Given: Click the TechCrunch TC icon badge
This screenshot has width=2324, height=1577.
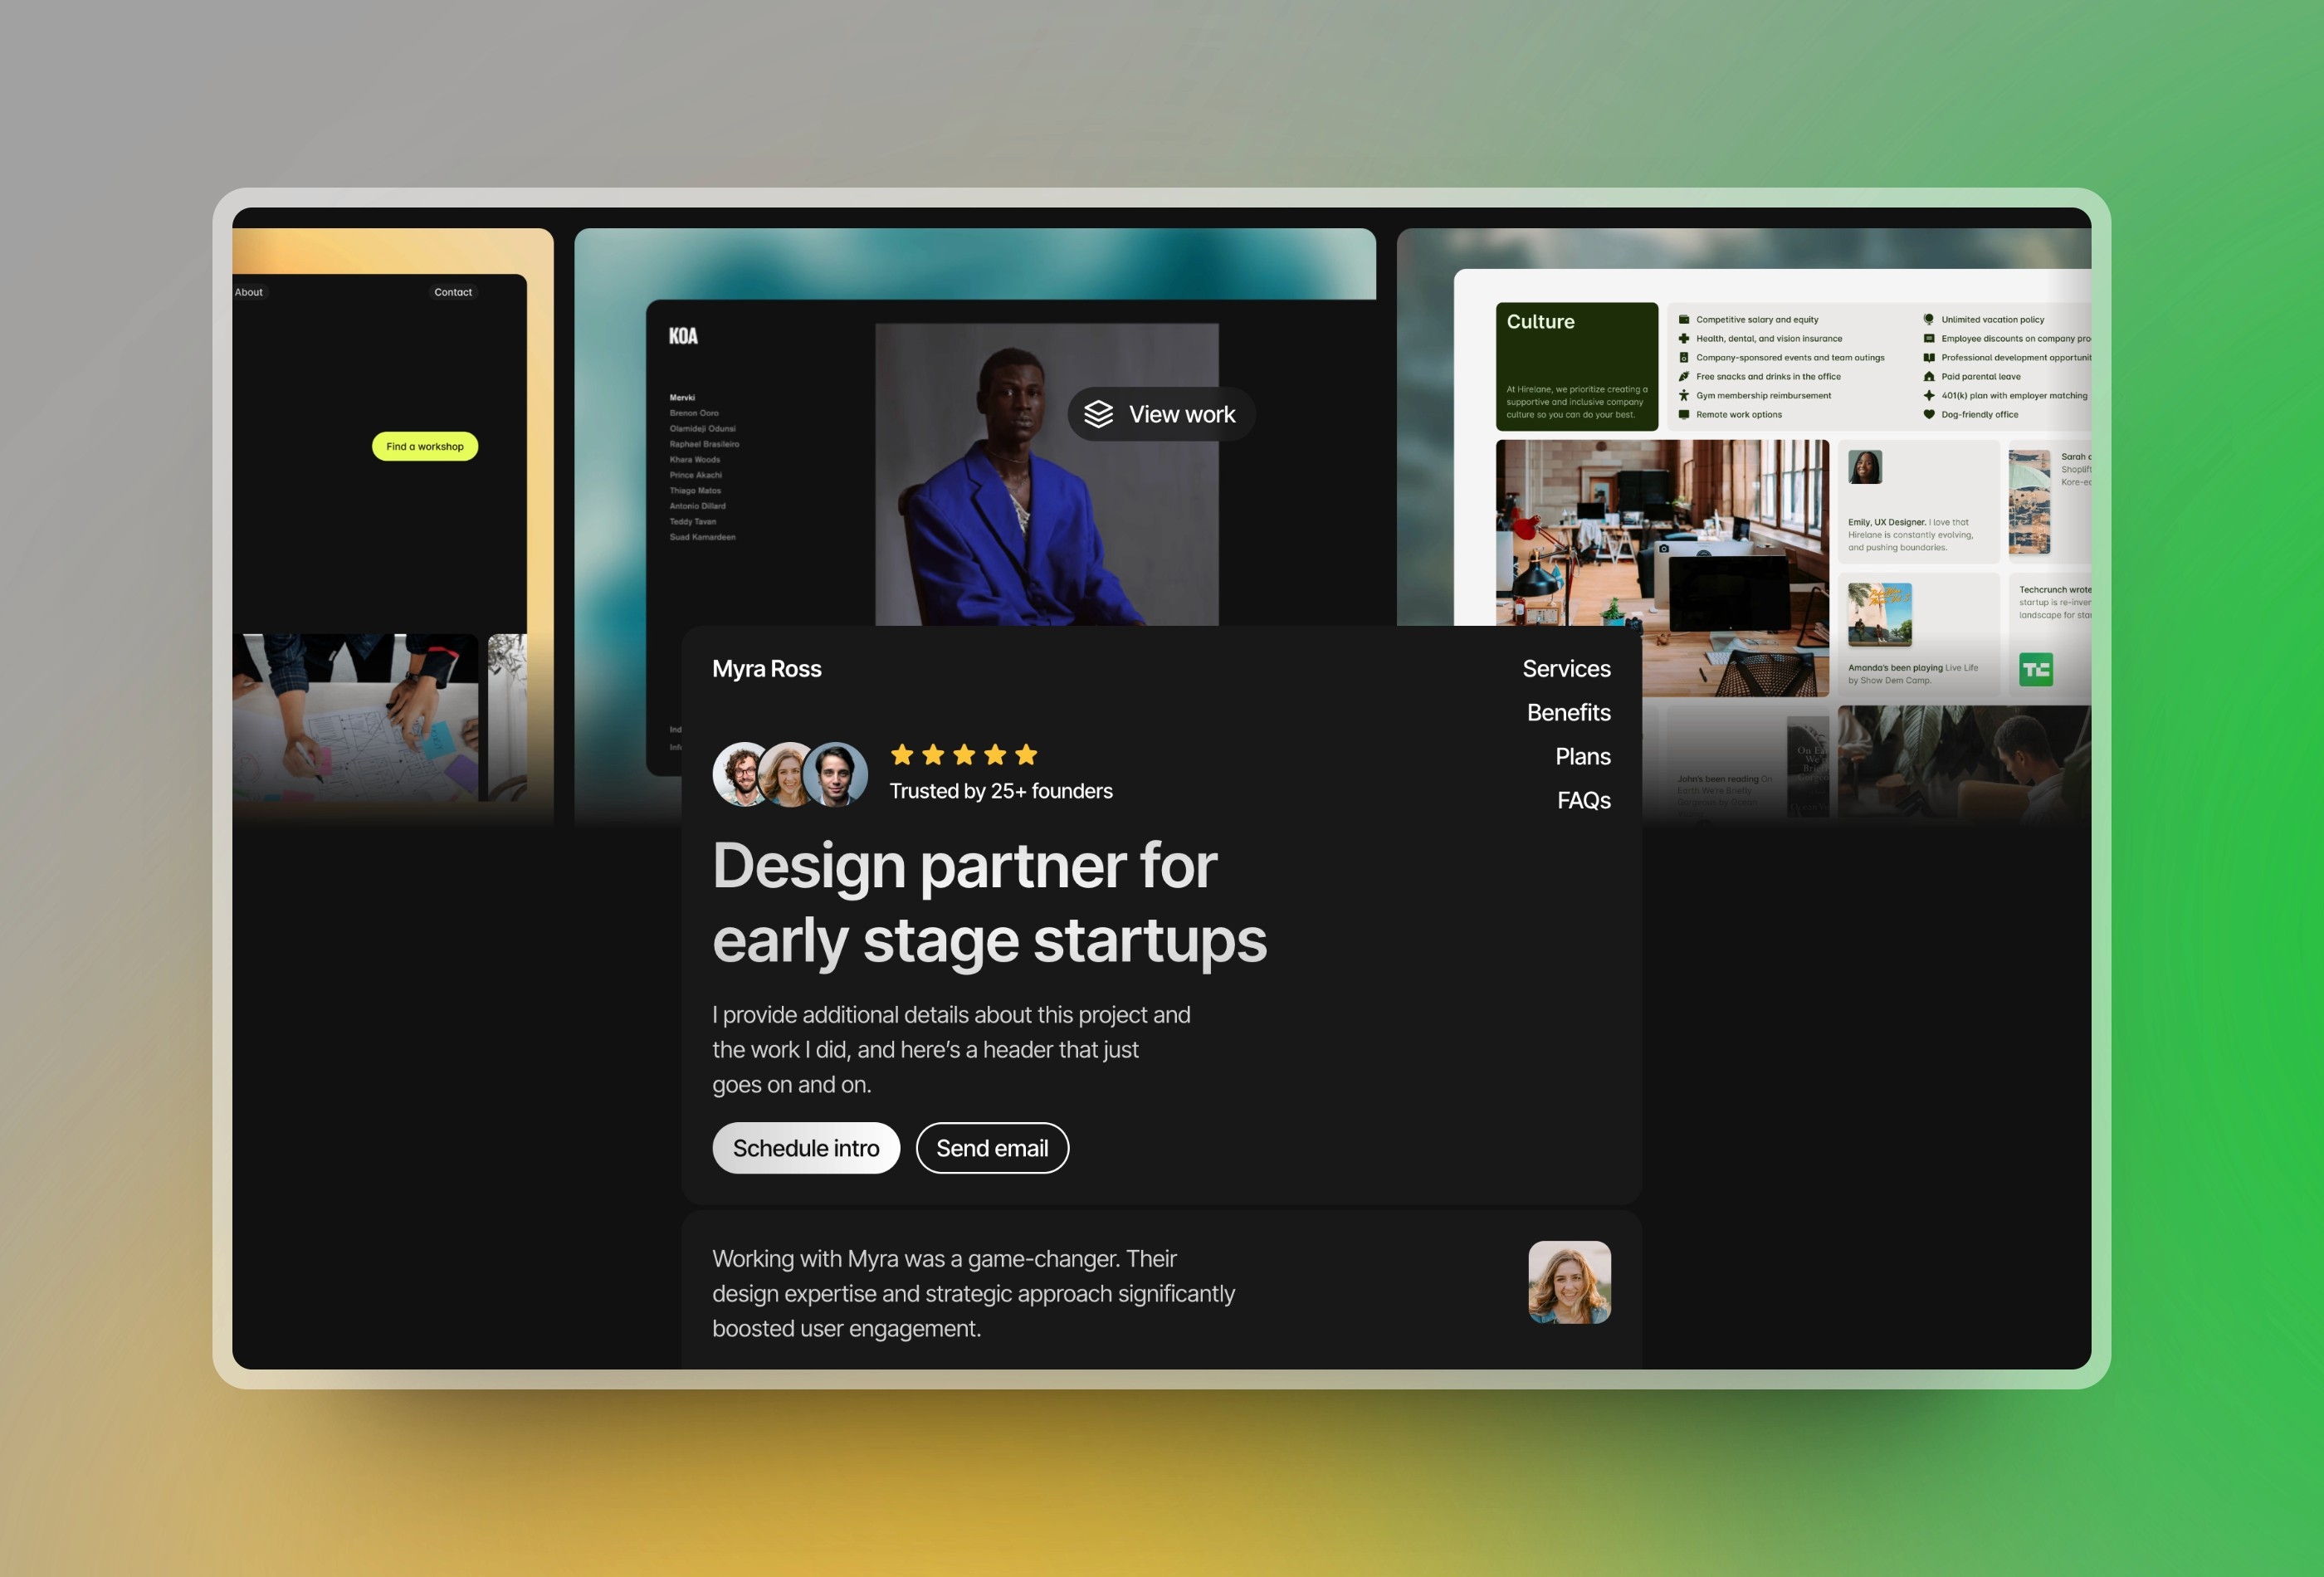Looking at the screenshot, I should click(x=2033, y=667).
